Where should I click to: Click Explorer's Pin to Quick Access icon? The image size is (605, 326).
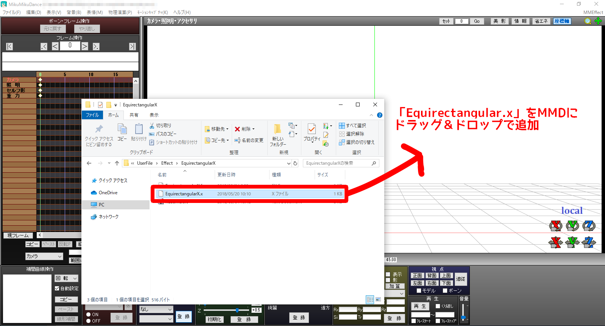99,129
